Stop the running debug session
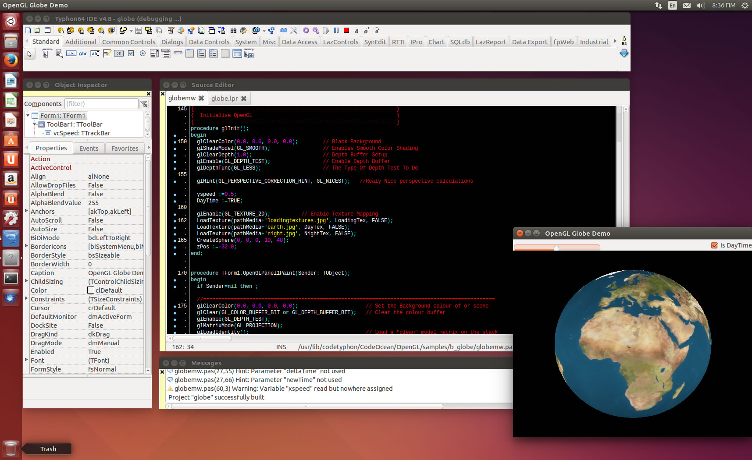Screen dimensions: 752x460 pyautogui.click(x=346, y=30)
